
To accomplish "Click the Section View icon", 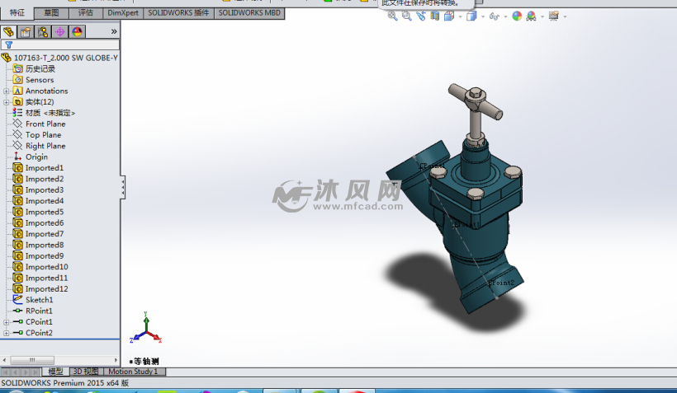I will (x=434, y=16).
